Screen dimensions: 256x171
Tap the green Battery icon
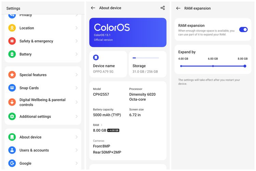pyautogui.click(x=12, y=54)
